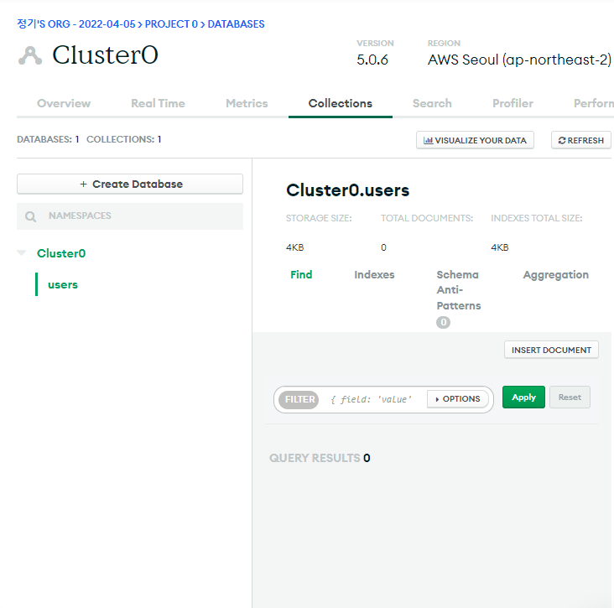Refresh the collections list
This screenshot has width=614, height=608.
(x=580, y=140)
